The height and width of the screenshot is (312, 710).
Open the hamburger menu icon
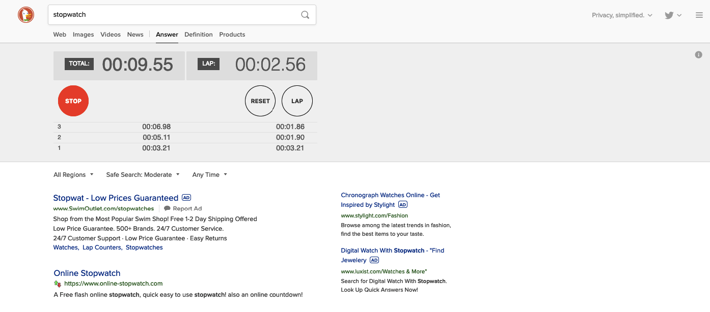click(699, 15)
